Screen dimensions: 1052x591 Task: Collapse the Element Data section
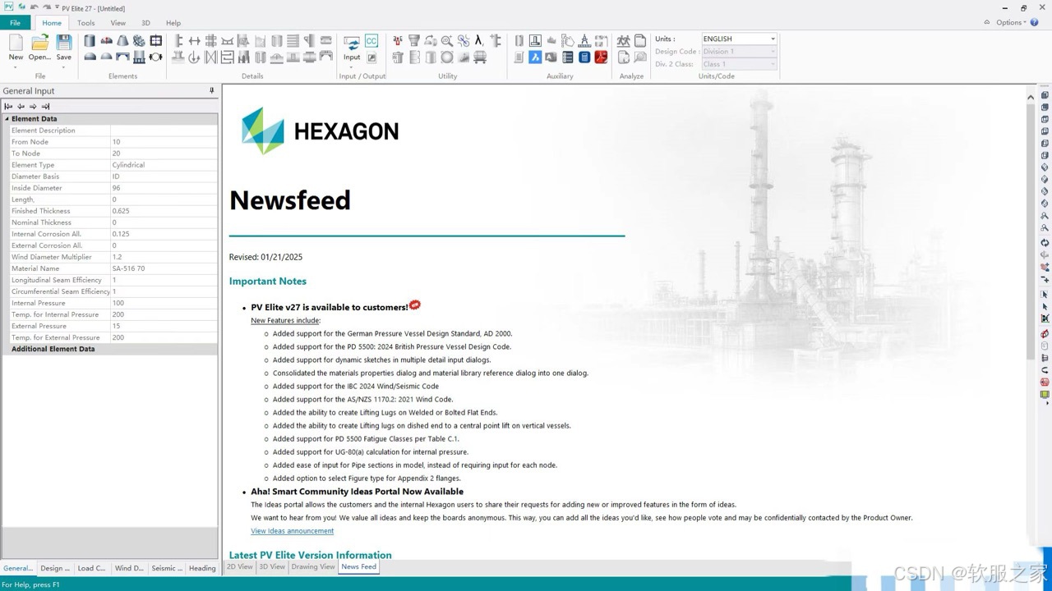[7, 119]
